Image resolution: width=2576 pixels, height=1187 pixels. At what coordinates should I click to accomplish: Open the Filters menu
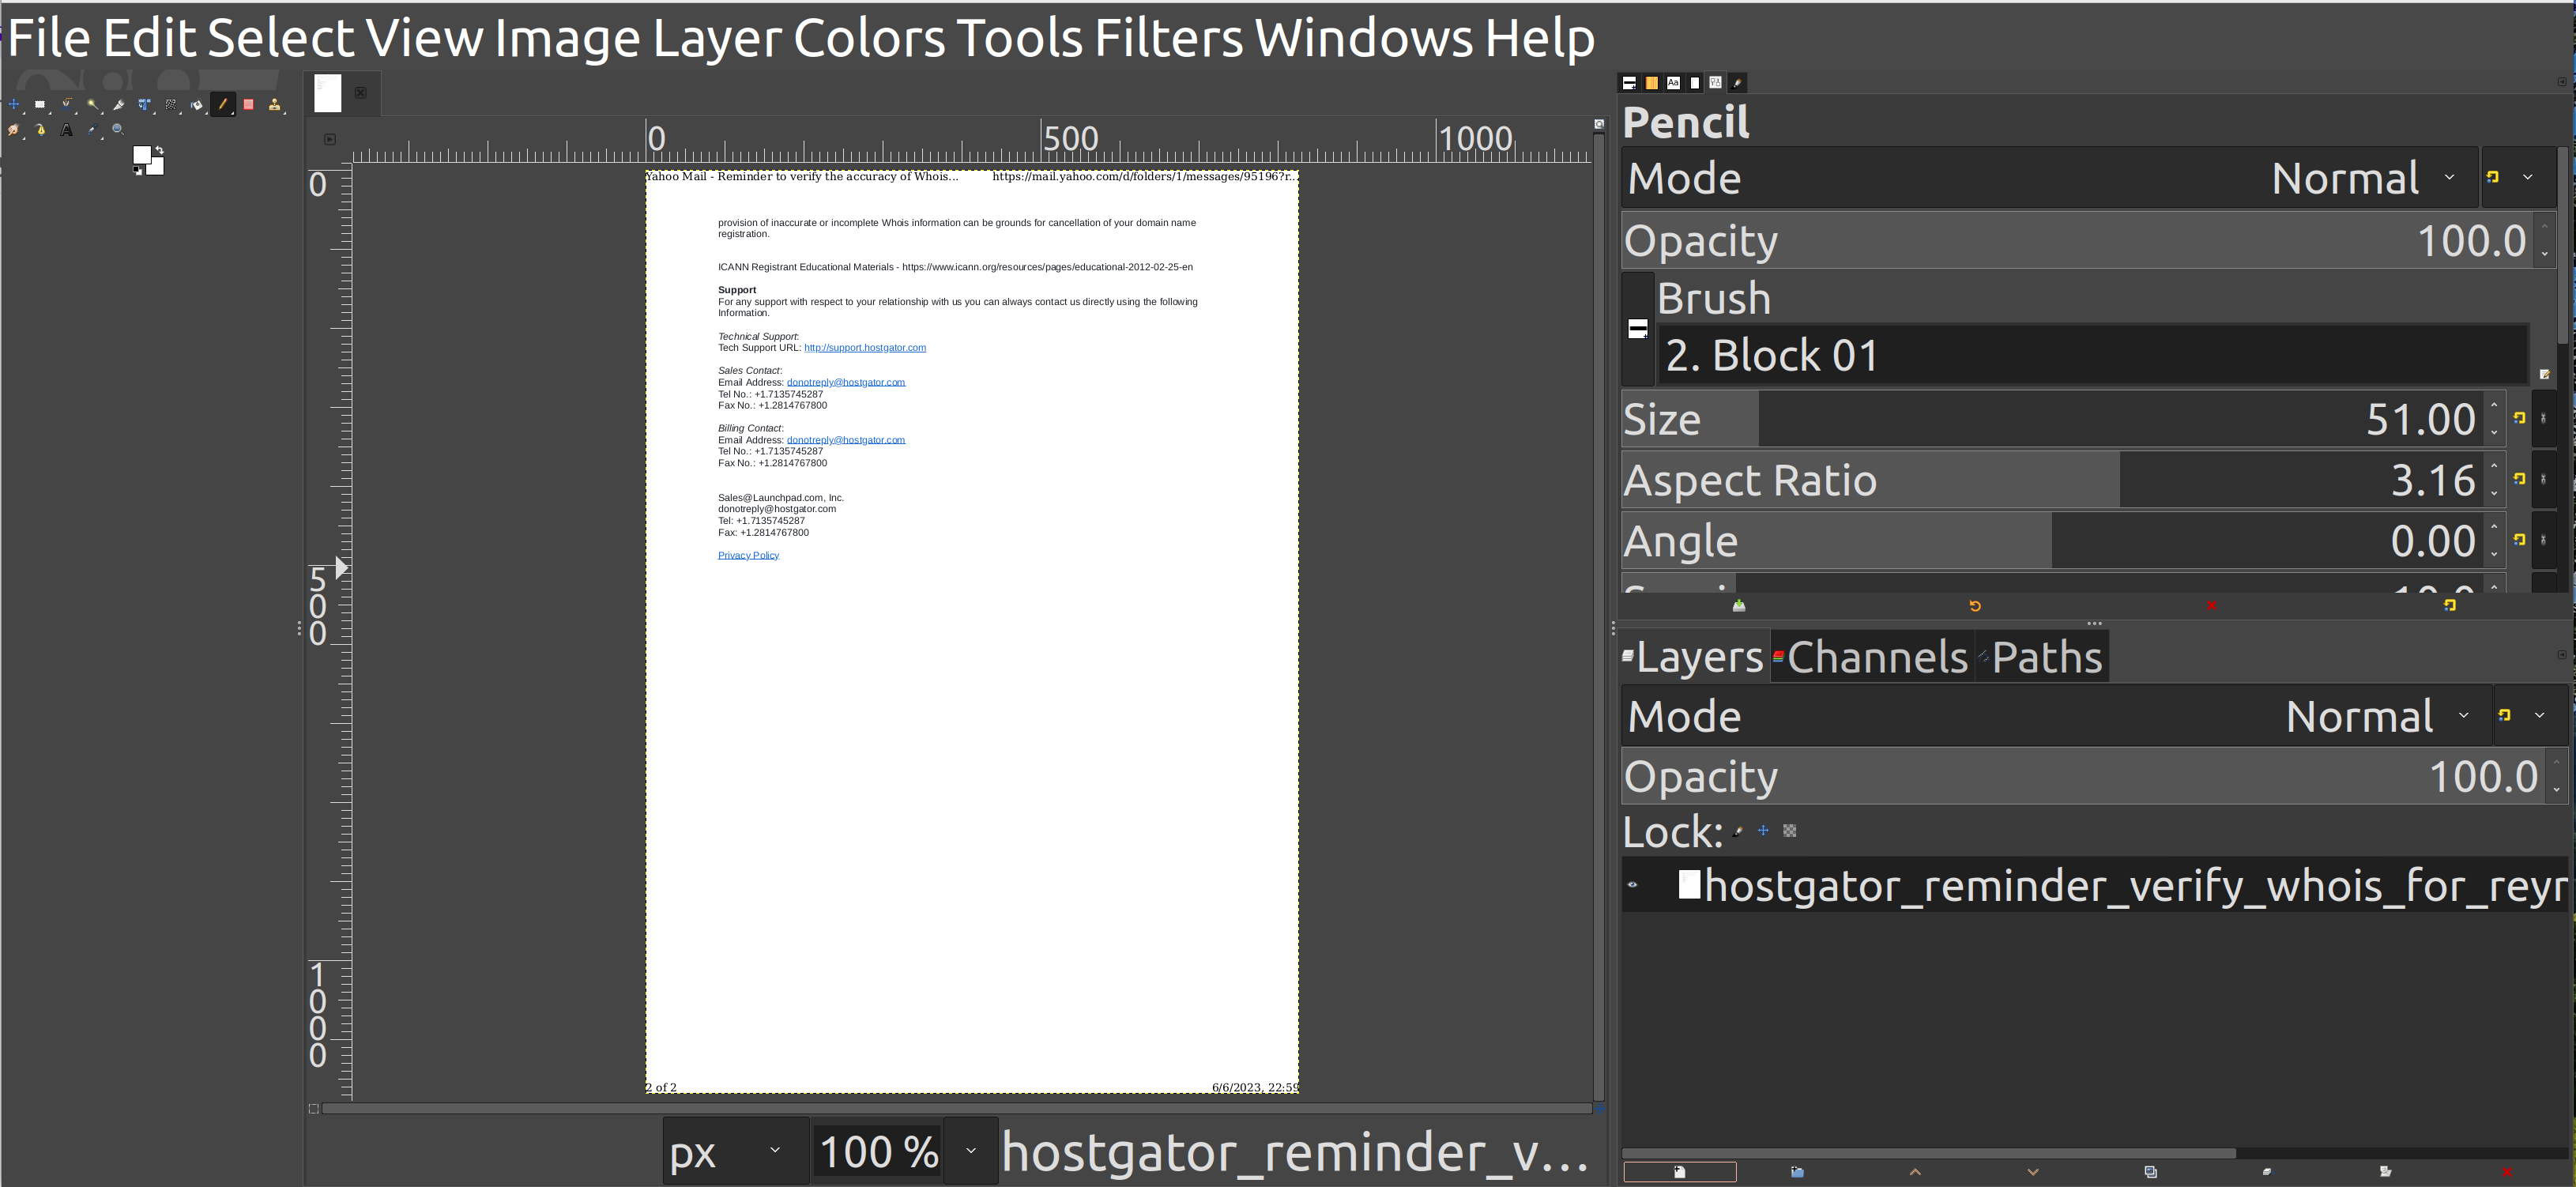1167,38
